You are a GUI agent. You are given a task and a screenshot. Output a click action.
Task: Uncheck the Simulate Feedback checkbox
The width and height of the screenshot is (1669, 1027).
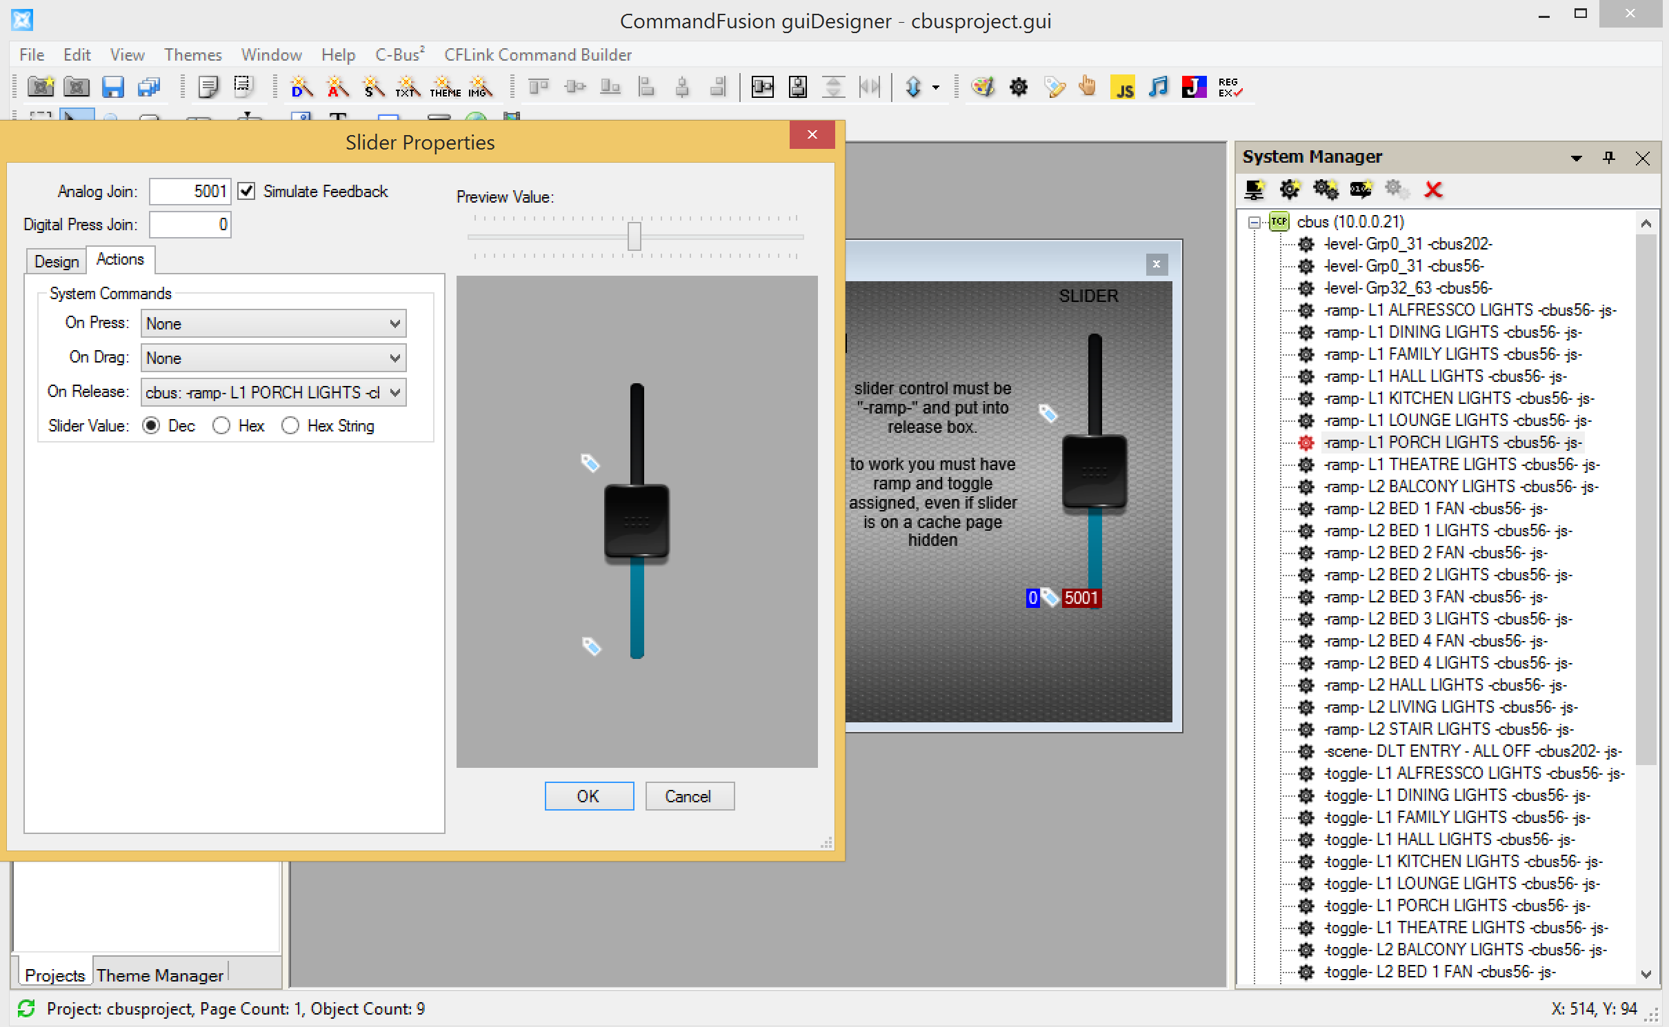246,191
